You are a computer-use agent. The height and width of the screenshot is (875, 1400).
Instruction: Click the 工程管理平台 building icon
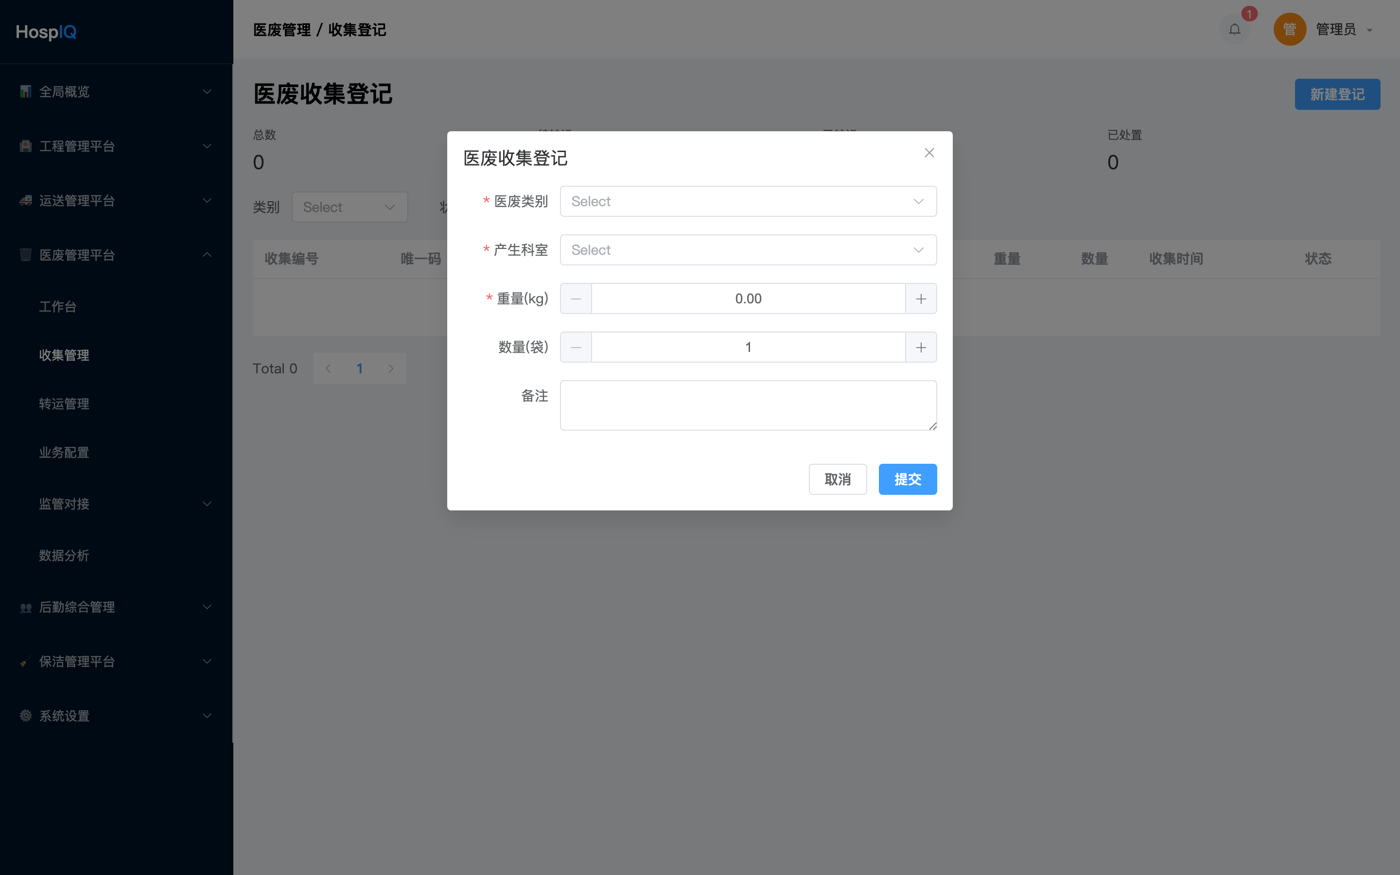[x=25, y=146]
